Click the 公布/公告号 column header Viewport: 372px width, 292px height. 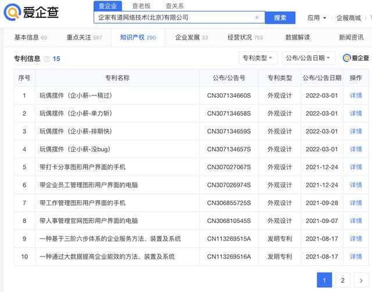229,78
